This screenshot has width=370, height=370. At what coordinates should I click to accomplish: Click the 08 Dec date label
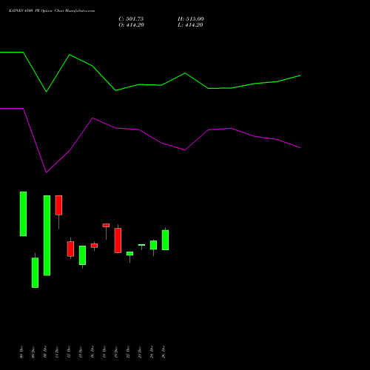[21, 352]
